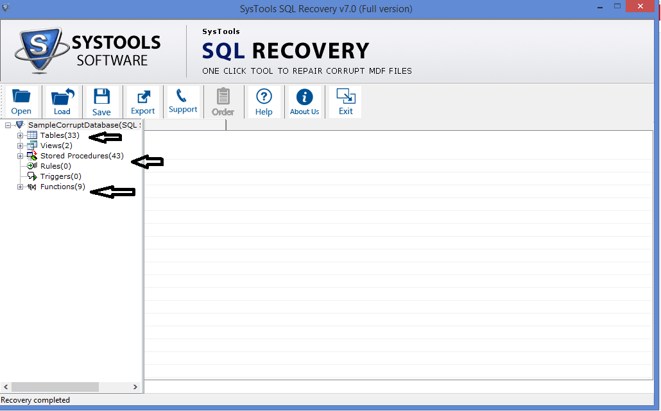Expand the Tables(33) node

pos(20,135)
